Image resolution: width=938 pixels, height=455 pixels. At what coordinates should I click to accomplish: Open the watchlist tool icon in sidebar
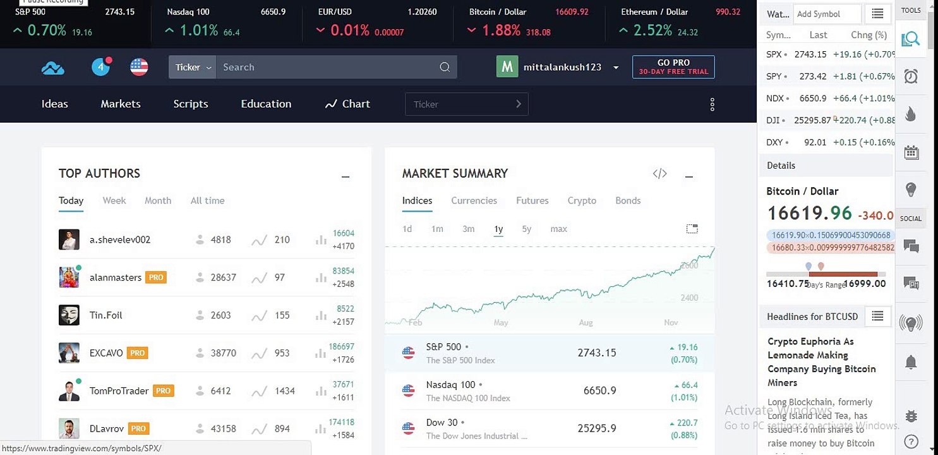911,39
